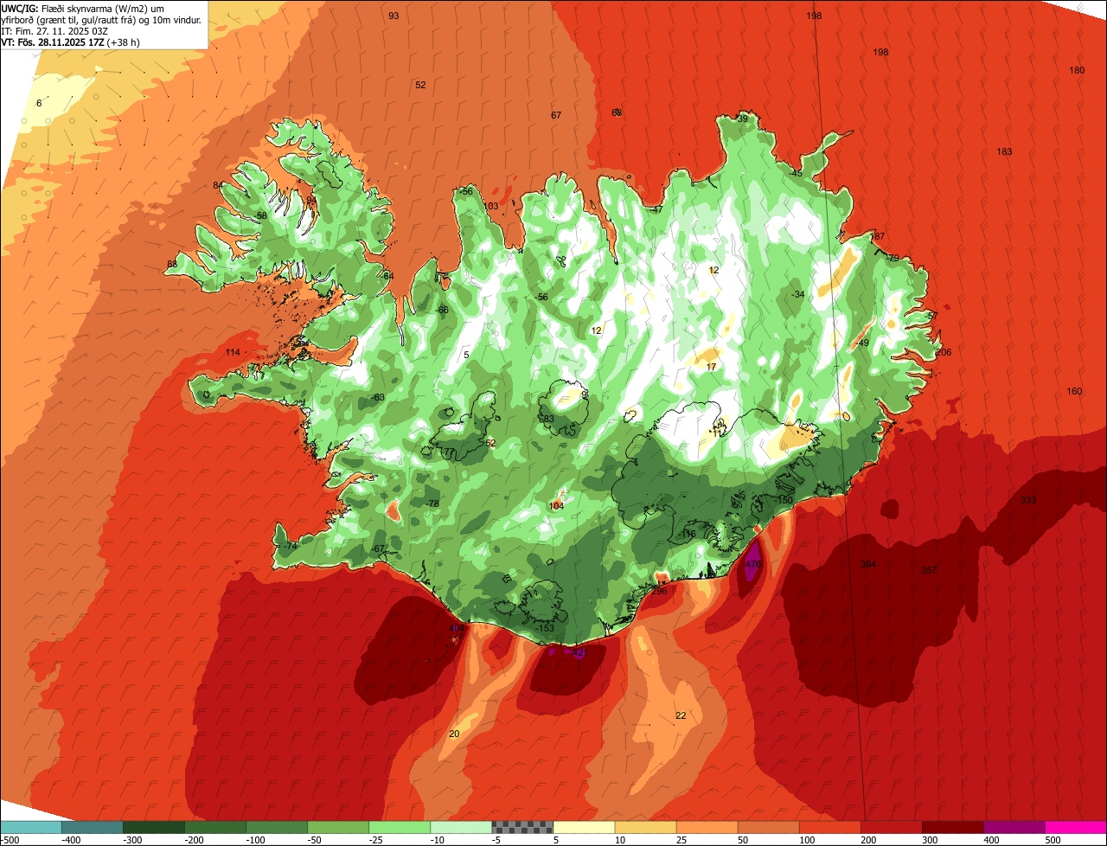1107x846 pixels.
Task: Click the map value 20 south of Iceland
Action: point(454,734)
